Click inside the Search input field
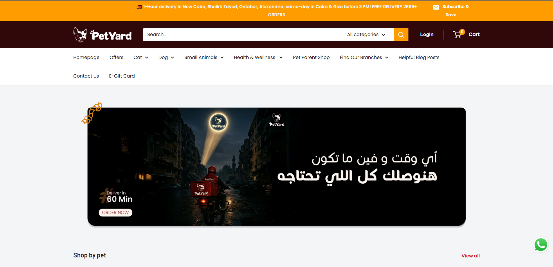The height and width of the screenshot is (267, 553). [241, 34]
